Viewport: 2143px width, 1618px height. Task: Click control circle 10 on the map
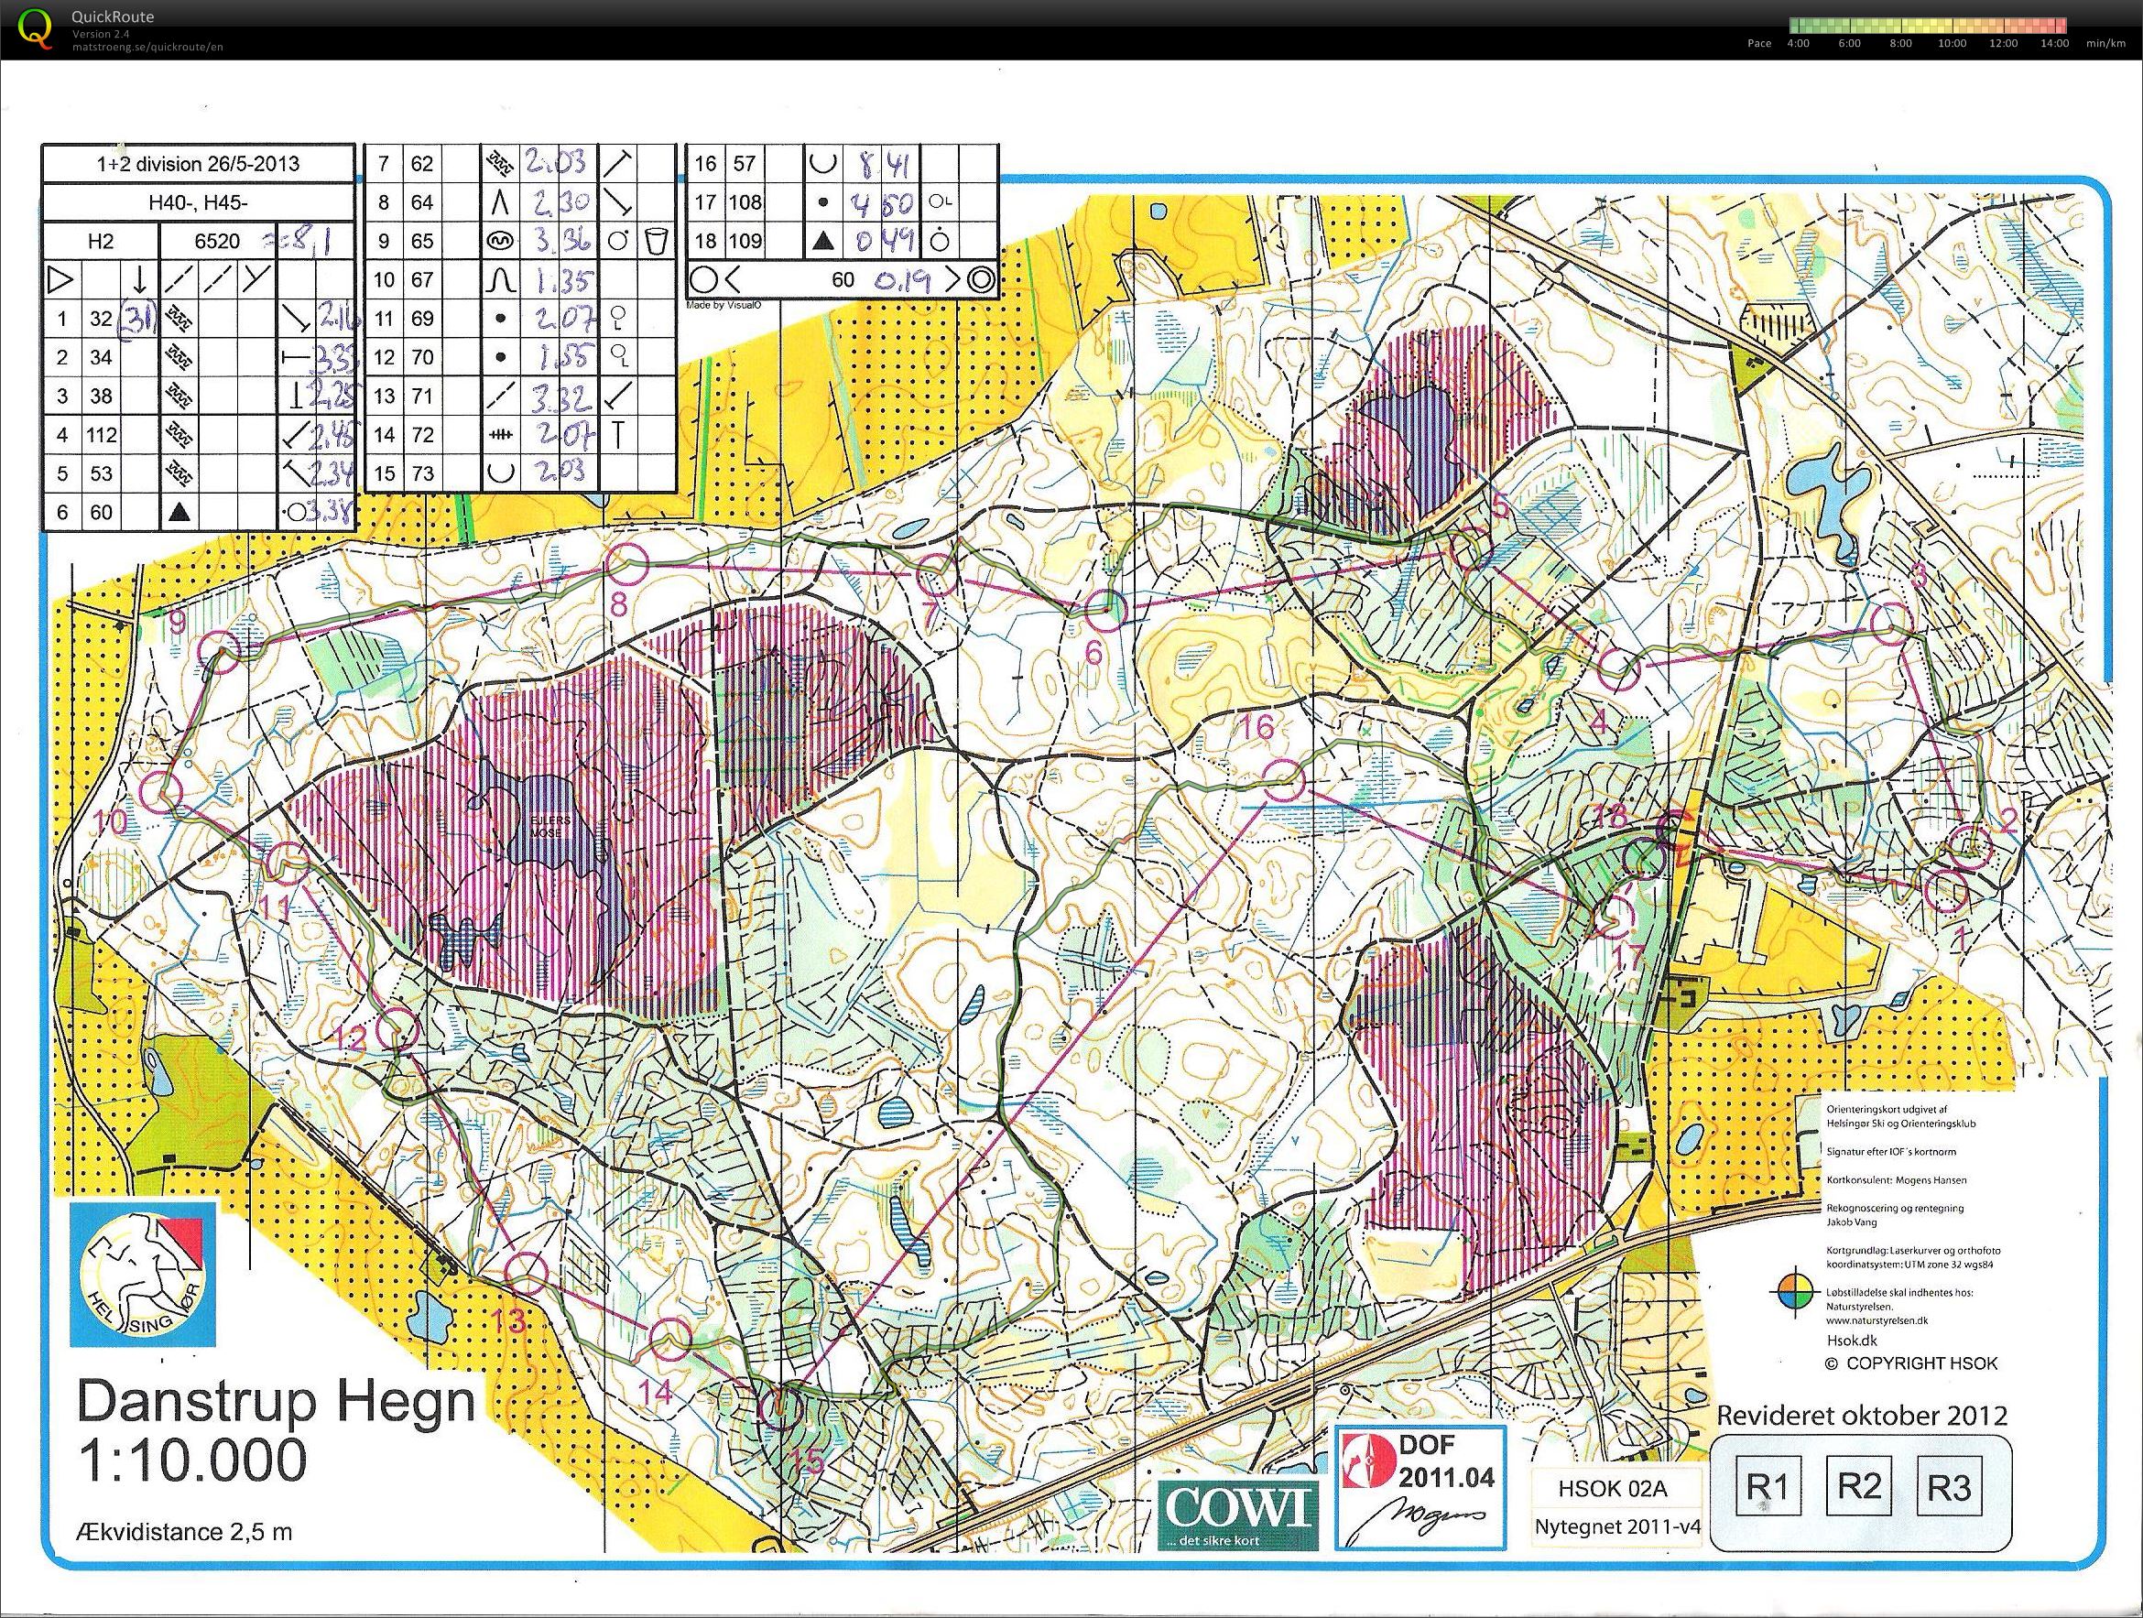pyautogui.click(x=162, y=790)
